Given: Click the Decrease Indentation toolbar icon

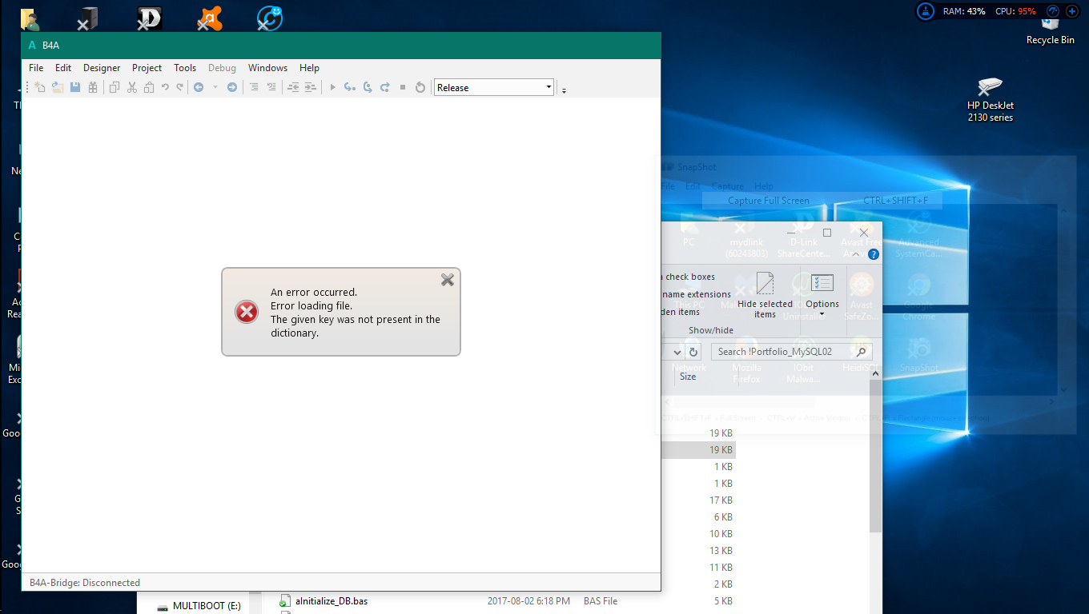Looking at the screenshot, I should [x=293, y=87].
